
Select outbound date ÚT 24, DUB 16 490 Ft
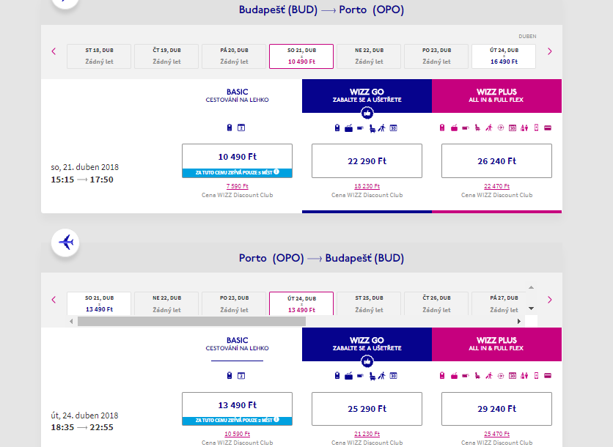pos(504,56)
